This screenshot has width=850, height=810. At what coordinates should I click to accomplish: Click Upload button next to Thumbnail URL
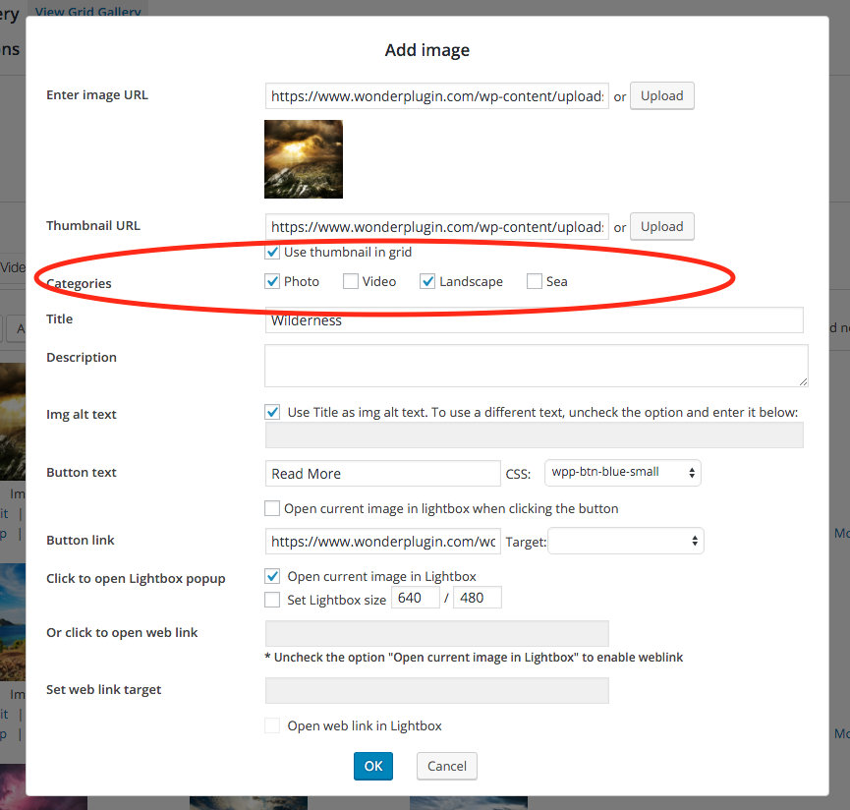661,226
